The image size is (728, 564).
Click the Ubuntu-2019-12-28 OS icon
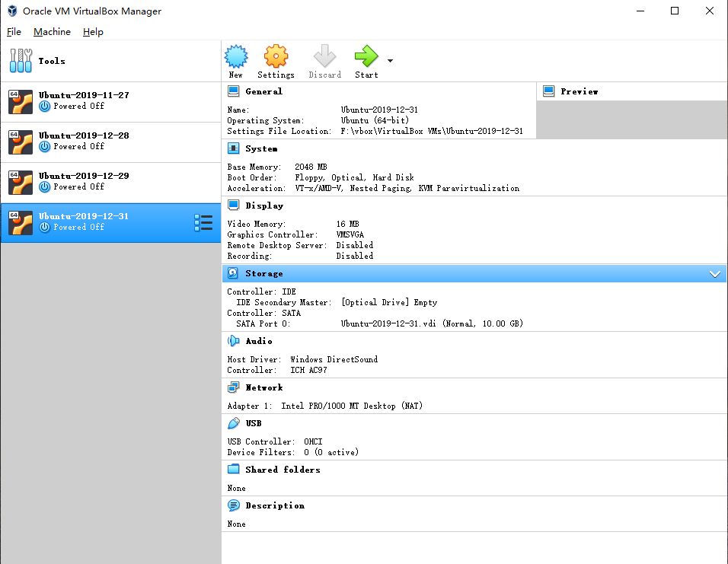pos(21,142)
